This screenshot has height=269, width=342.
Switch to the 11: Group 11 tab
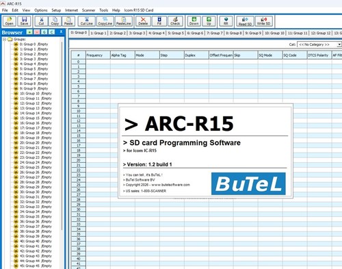point(298,33)
